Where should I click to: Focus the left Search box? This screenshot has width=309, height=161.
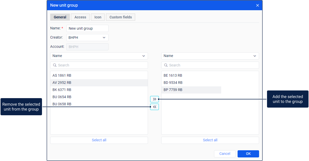coord(99,65)
